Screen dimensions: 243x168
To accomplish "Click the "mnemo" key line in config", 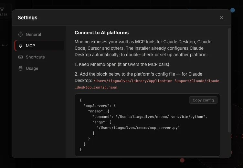I will pyautogui.click(x=99, y=111).
